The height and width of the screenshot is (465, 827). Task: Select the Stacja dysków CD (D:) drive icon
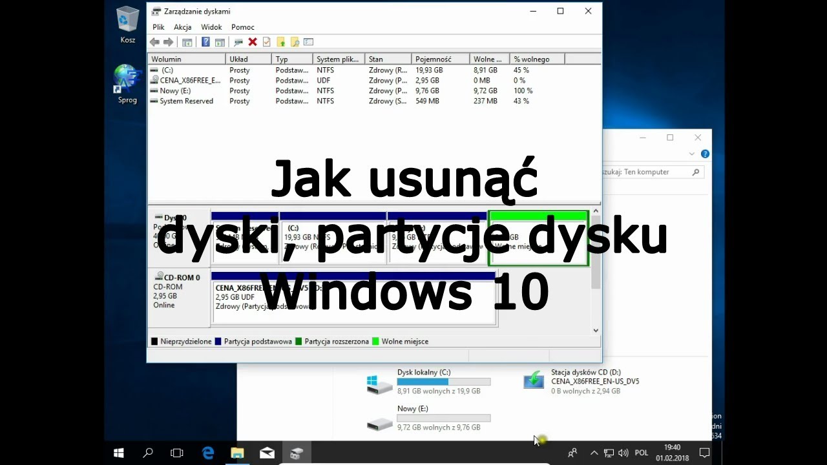click(534, 380)
